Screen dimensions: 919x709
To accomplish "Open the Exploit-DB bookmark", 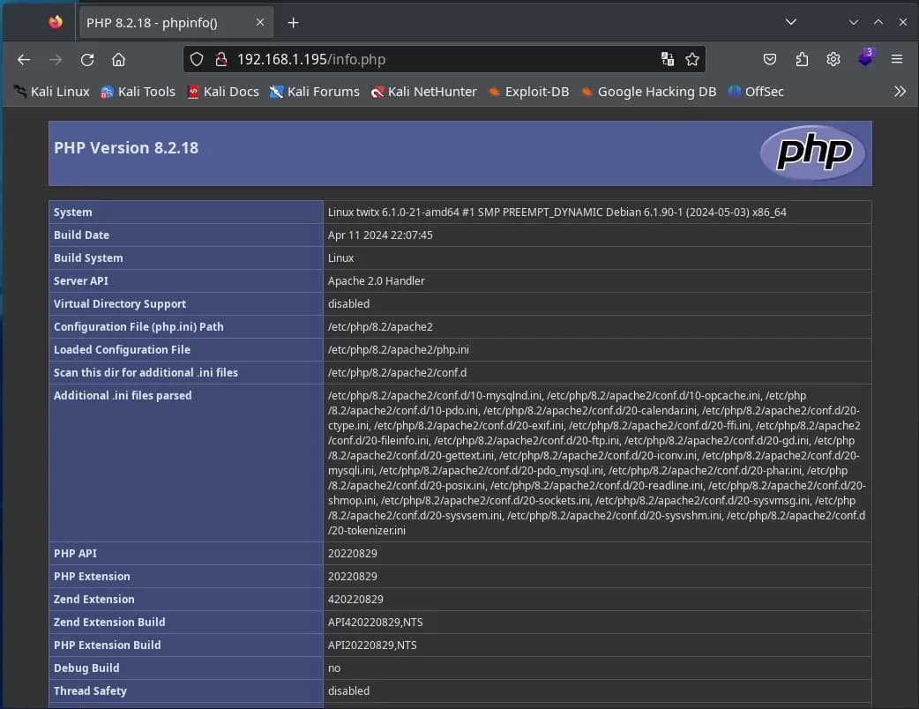I will tap(528, 92).
